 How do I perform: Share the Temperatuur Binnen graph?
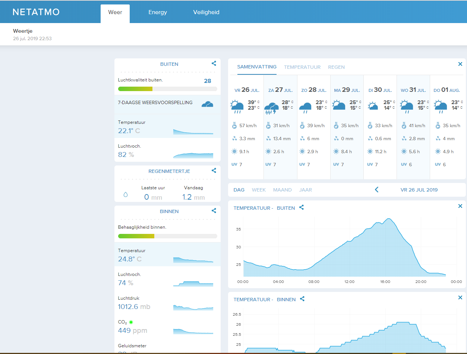coord(302,299)
